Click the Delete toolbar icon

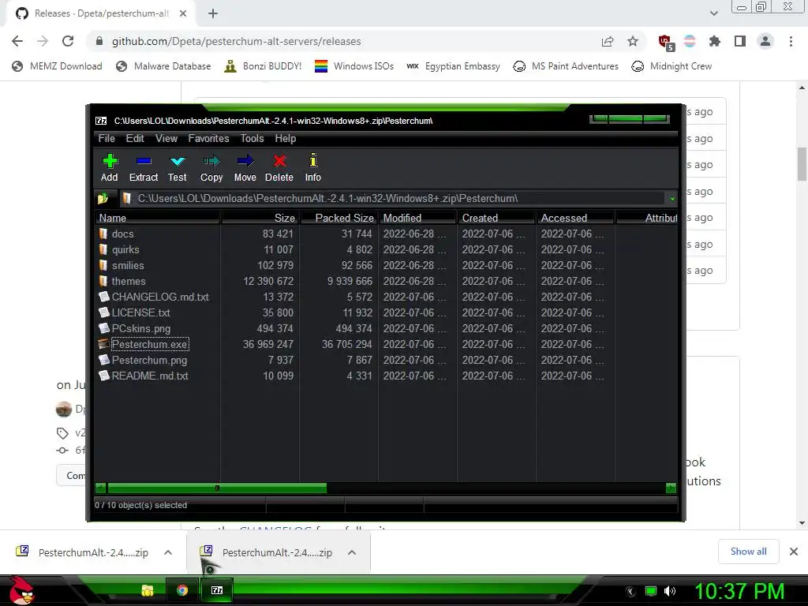tap(279, 168)
